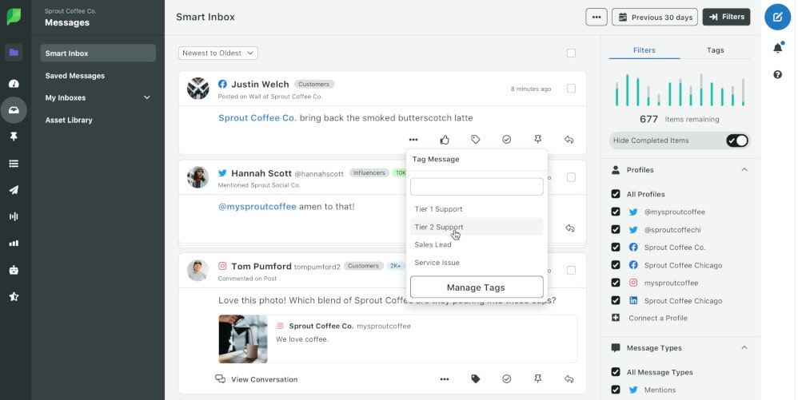The width and height of the screenshot is (798, 400).
Task: Open the purple folder icon in left rail
Action: 14,53
